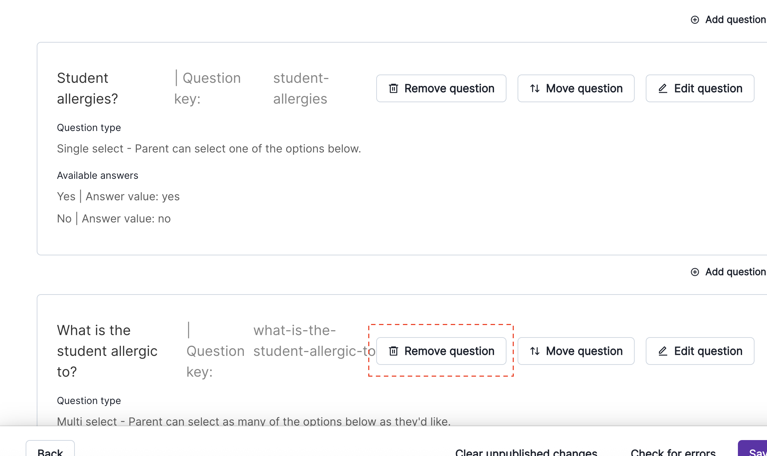Go back with the Back button
Image resolution: width=767 pixels, height=456 pixels.
50,451
